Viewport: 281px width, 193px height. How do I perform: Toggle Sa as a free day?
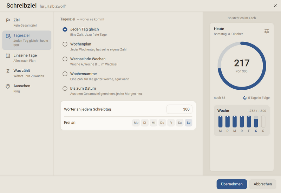click(180, 123)
